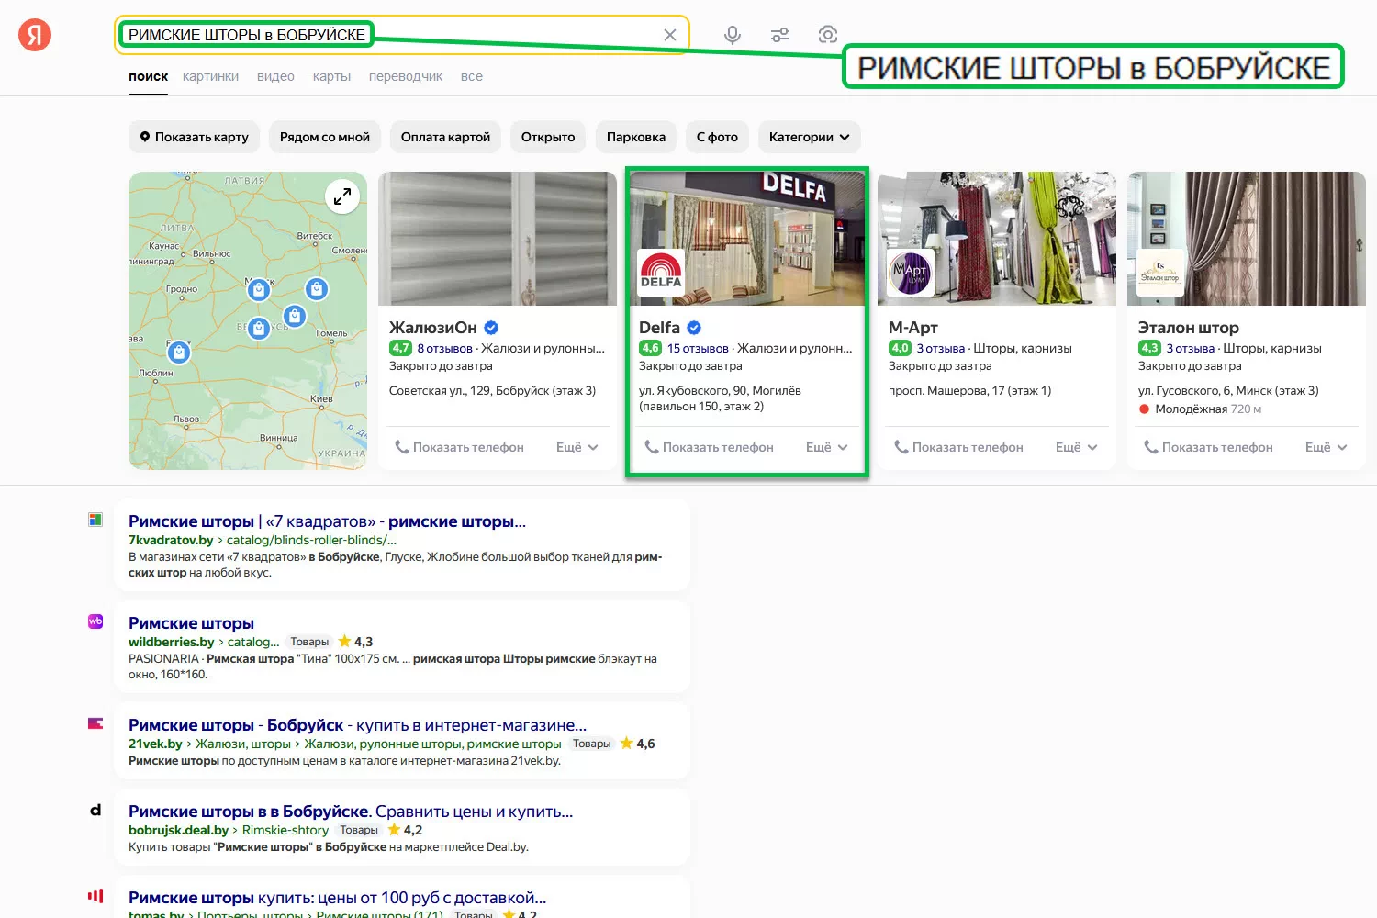
Task: Show phone number for ЖалюзиОн
Action: [459, 447]
